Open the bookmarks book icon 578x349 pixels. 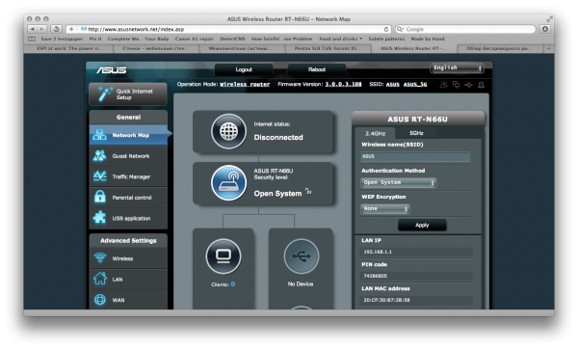coord(32,39)
